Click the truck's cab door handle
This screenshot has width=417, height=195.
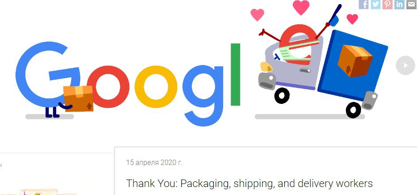tap(305, 70)
